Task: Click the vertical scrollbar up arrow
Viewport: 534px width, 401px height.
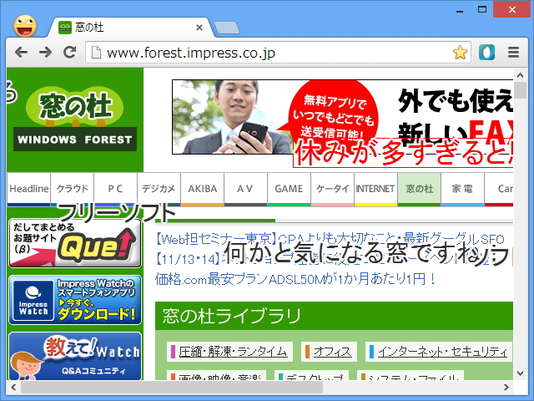Action: click(x=520, y=75)
